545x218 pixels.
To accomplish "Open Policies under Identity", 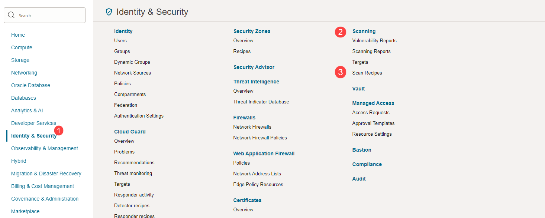I will (122, 83).
